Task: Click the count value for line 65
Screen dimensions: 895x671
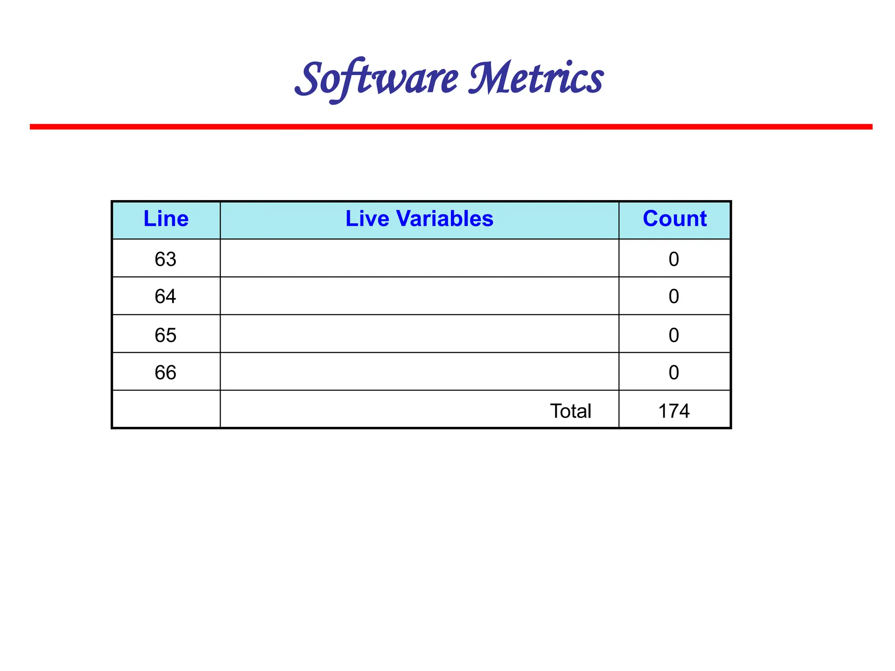Action: pyautogui.click(x=674, y=335)
